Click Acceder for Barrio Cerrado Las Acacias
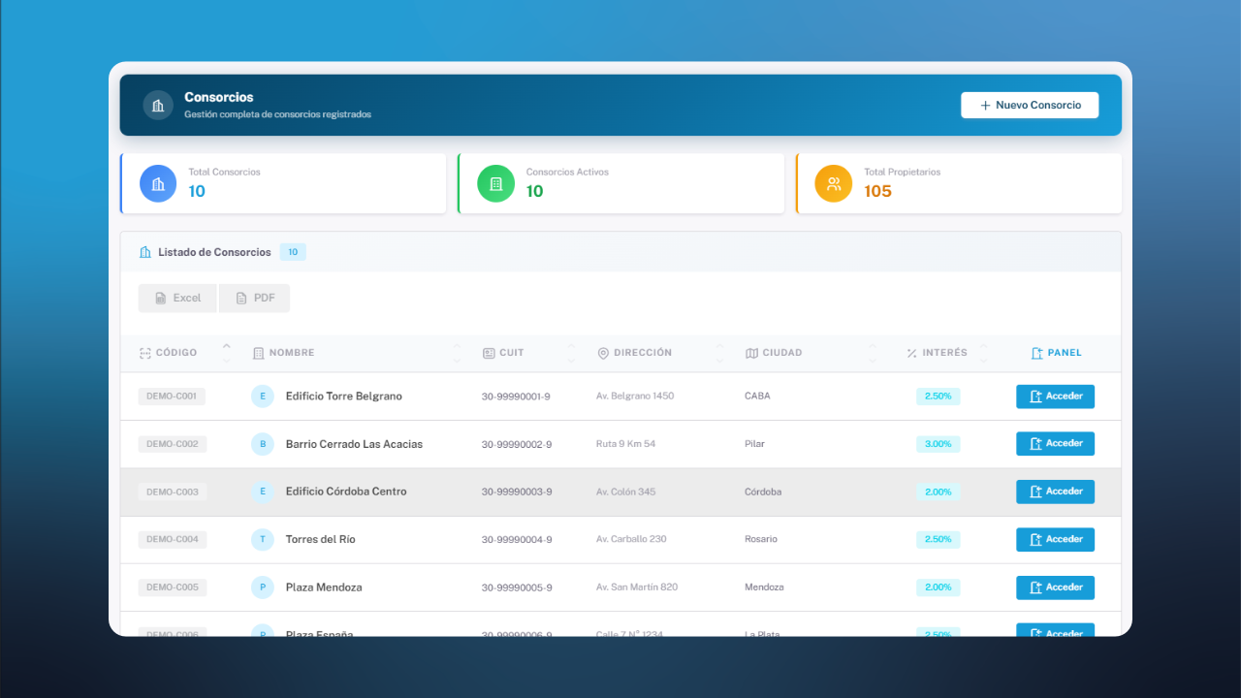The width and height of the screenshot is (1241, 698). (x=1055, y=443)
